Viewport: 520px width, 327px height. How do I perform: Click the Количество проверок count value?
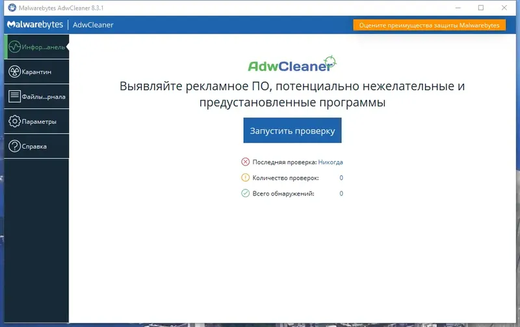[341, 178]
